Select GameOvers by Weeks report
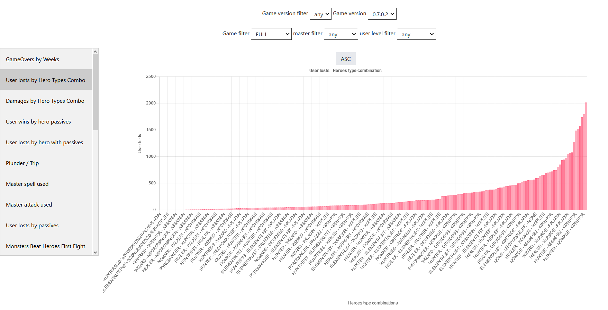 coord(33,60)
